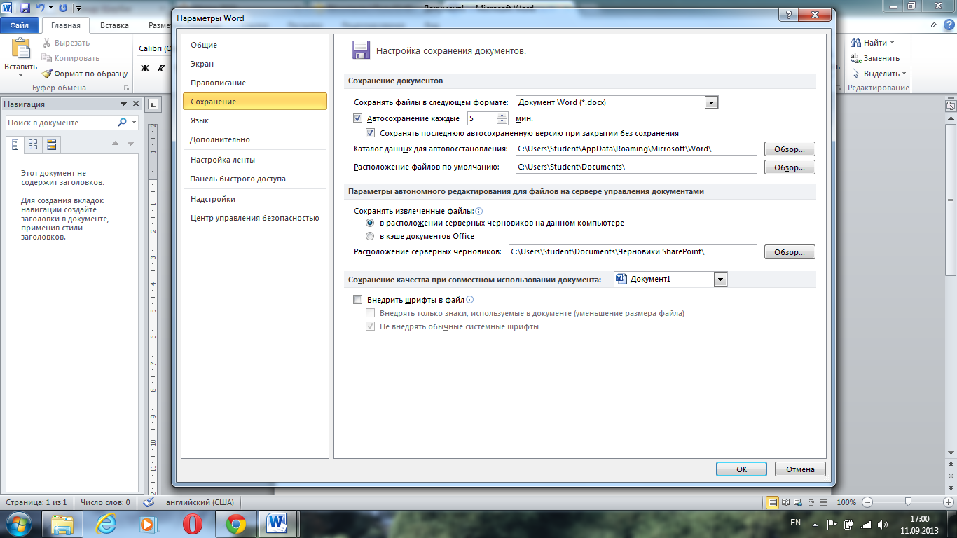The width and height of the screenshot is (957, 538).
Task: Open the Customize Quick Access Toolbar arrow
Action: pos(78,9)
